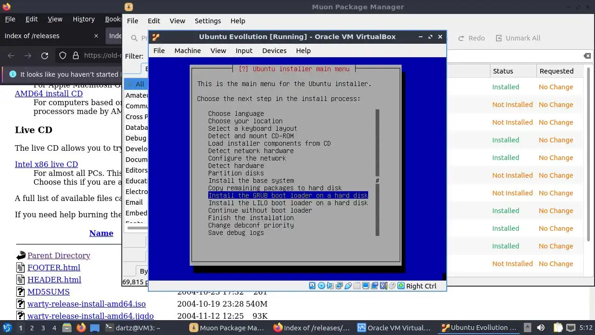Select the Debug category in Muon
595x335 pixels.
point(136,138)
